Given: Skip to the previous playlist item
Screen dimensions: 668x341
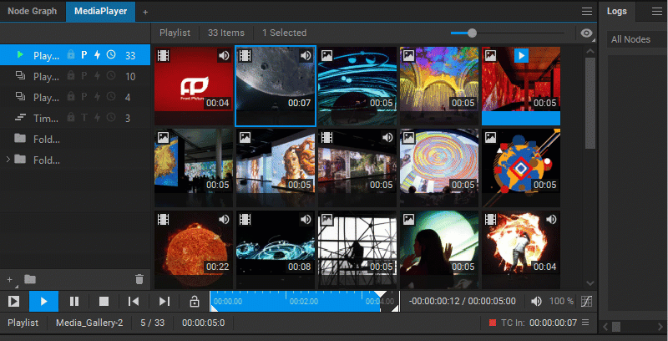Looking at the screenshot, I should tap(134, 301).
